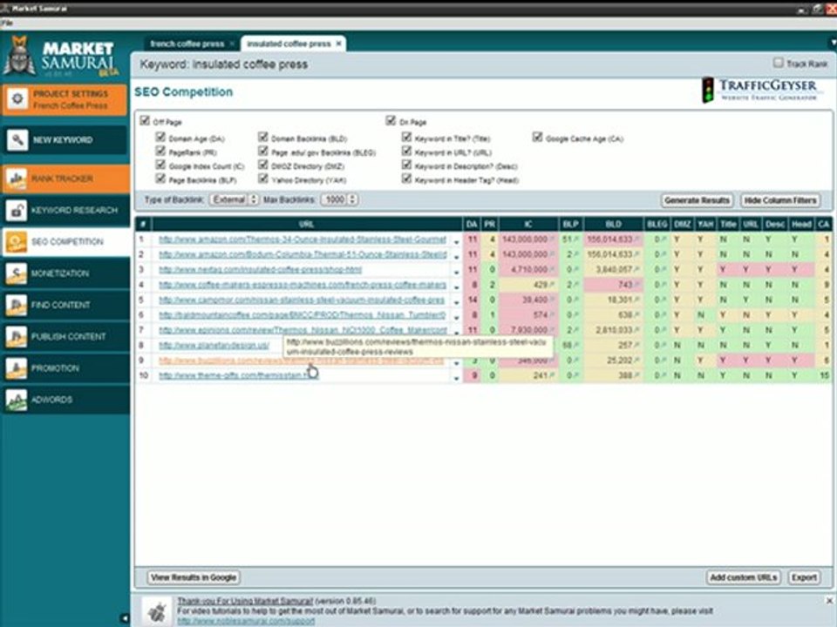837x627 pixels.
Task: Click the TrafficGeyser traffic light banner
Action: tap(762, 90)
